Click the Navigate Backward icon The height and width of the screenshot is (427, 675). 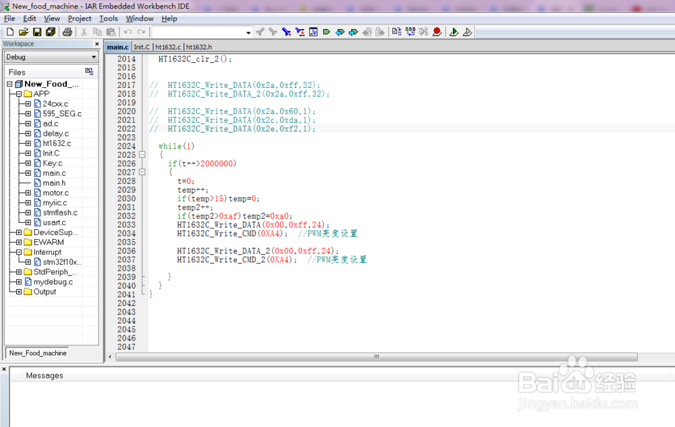point(367,32)
